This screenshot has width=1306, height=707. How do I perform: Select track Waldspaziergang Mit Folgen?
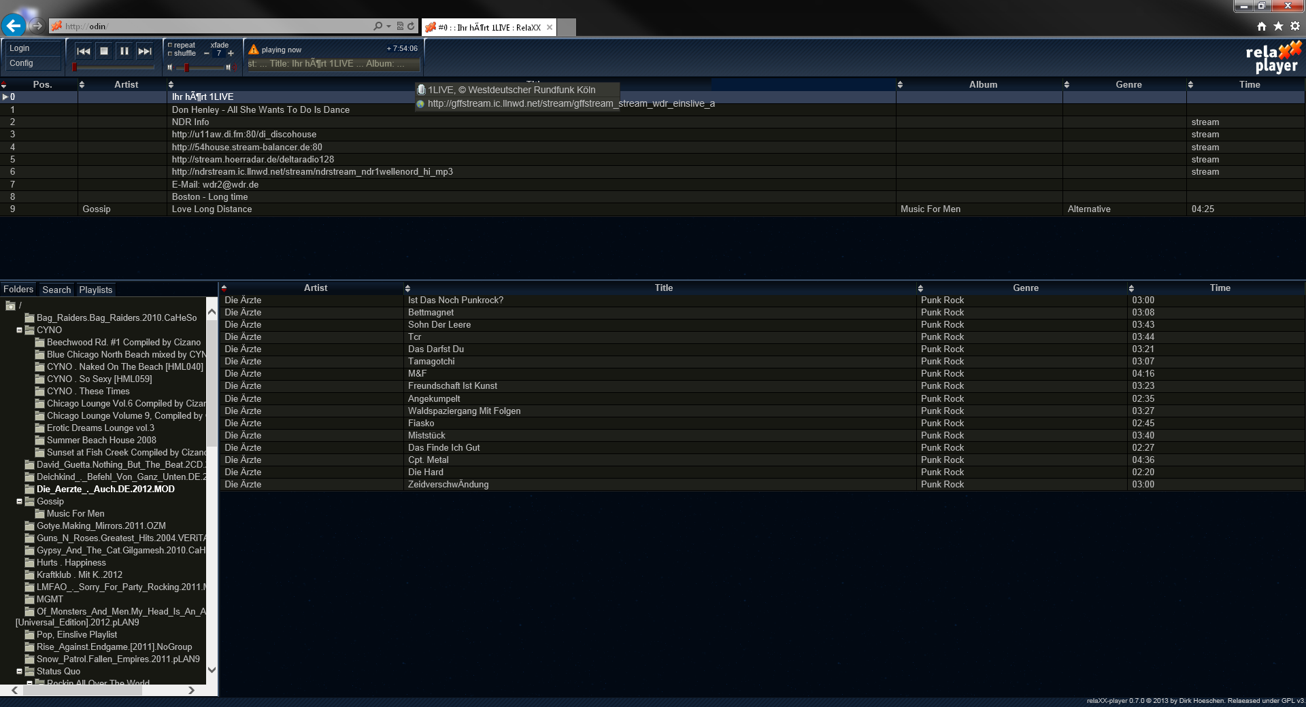click(762, 411)
